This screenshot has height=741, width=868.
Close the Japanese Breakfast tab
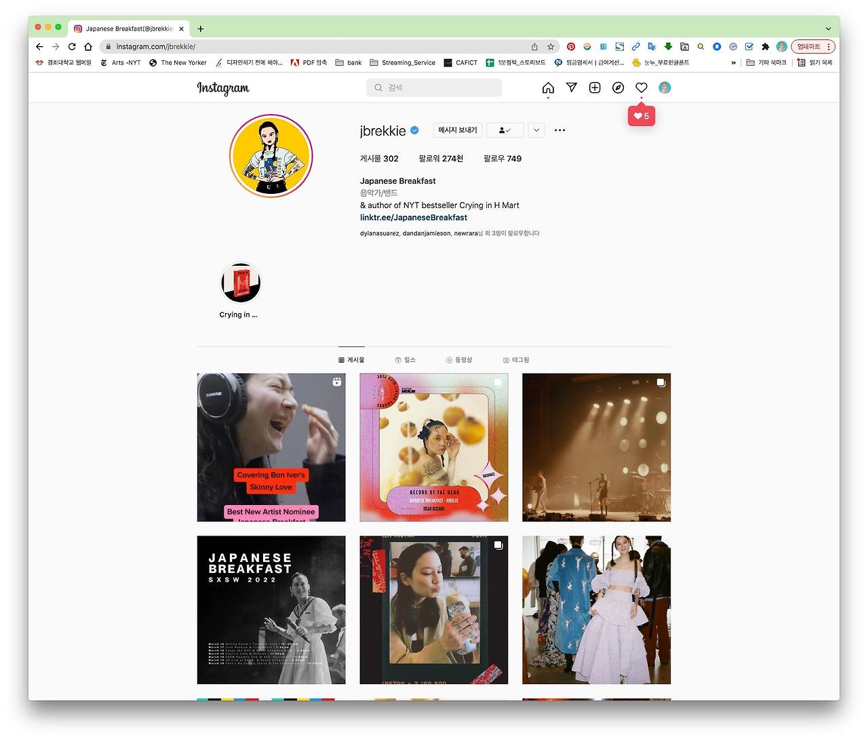tap(181, 28)
